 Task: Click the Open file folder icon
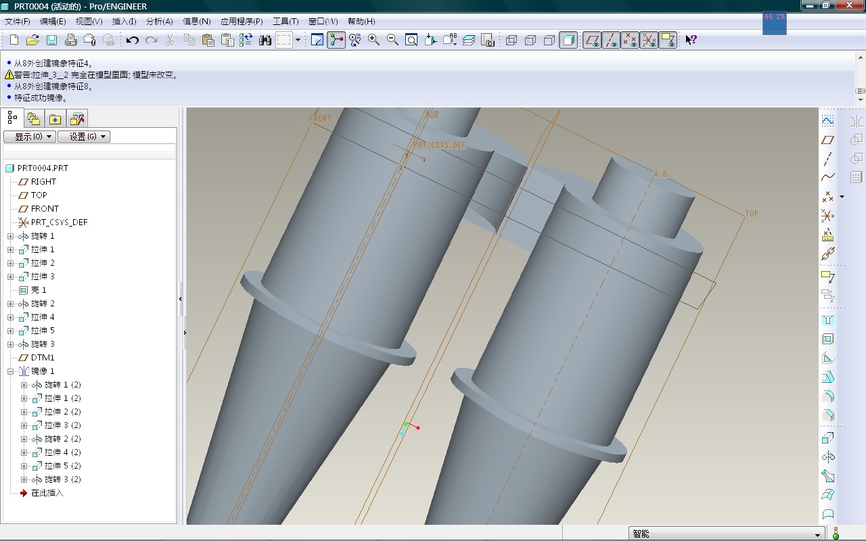32,40
